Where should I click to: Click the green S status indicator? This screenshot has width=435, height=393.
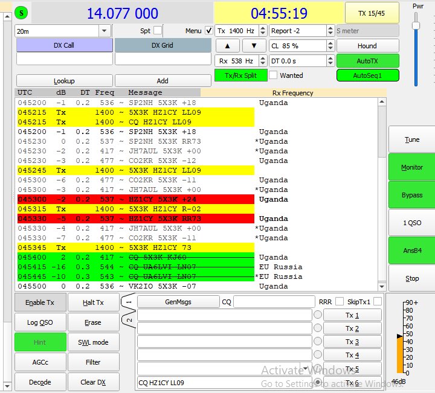[x=21, y=13]
